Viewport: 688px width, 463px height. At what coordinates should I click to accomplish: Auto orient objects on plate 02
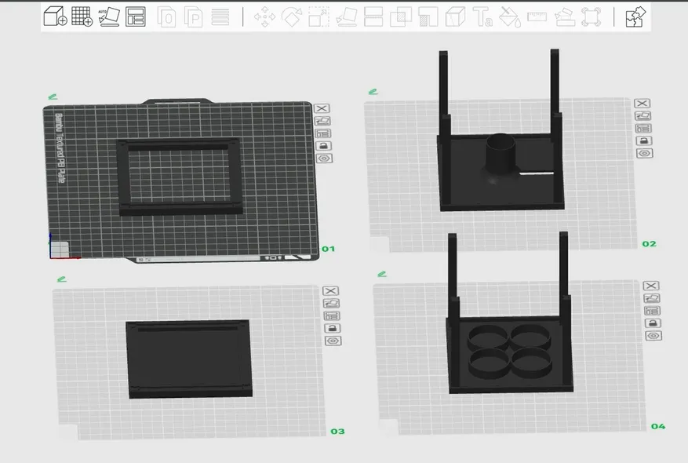tap(642, 116)
